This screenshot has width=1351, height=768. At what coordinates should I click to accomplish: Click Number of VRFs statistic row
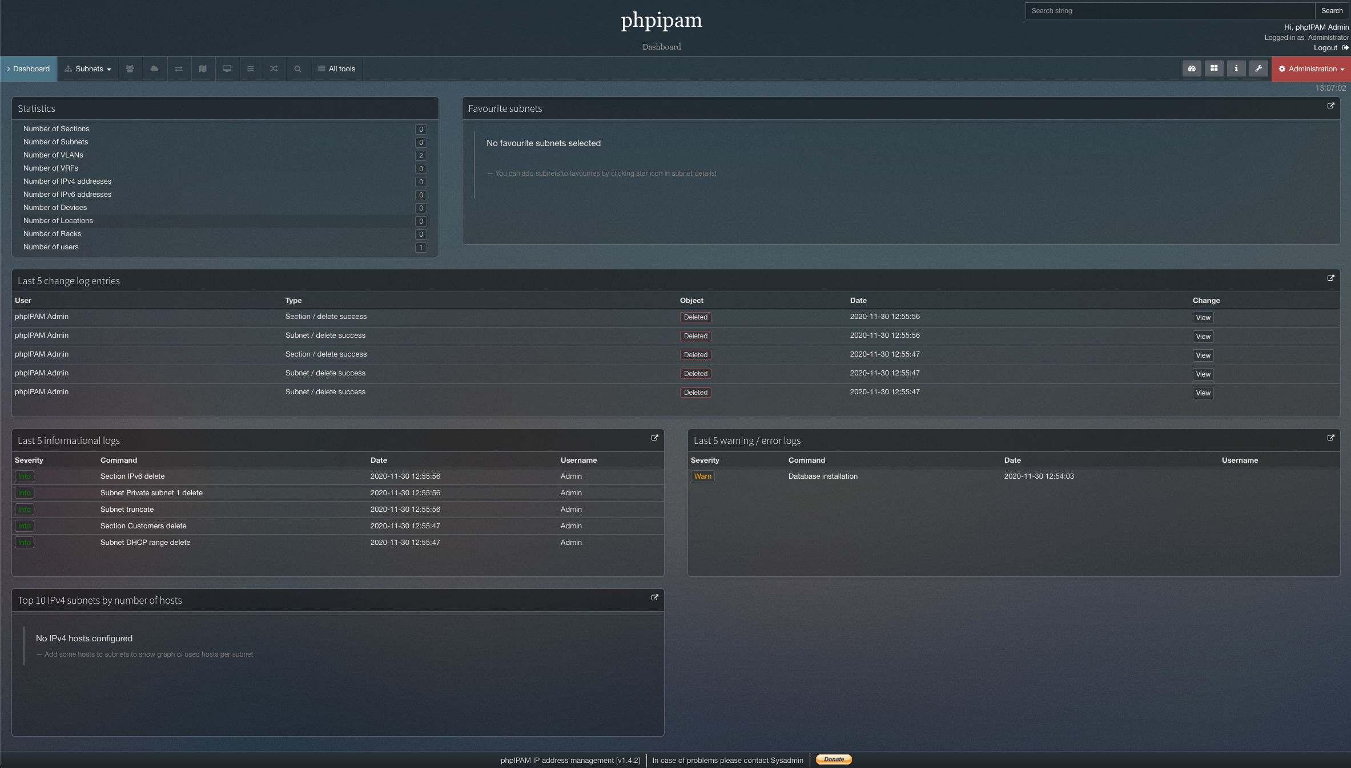click(225, 168)
